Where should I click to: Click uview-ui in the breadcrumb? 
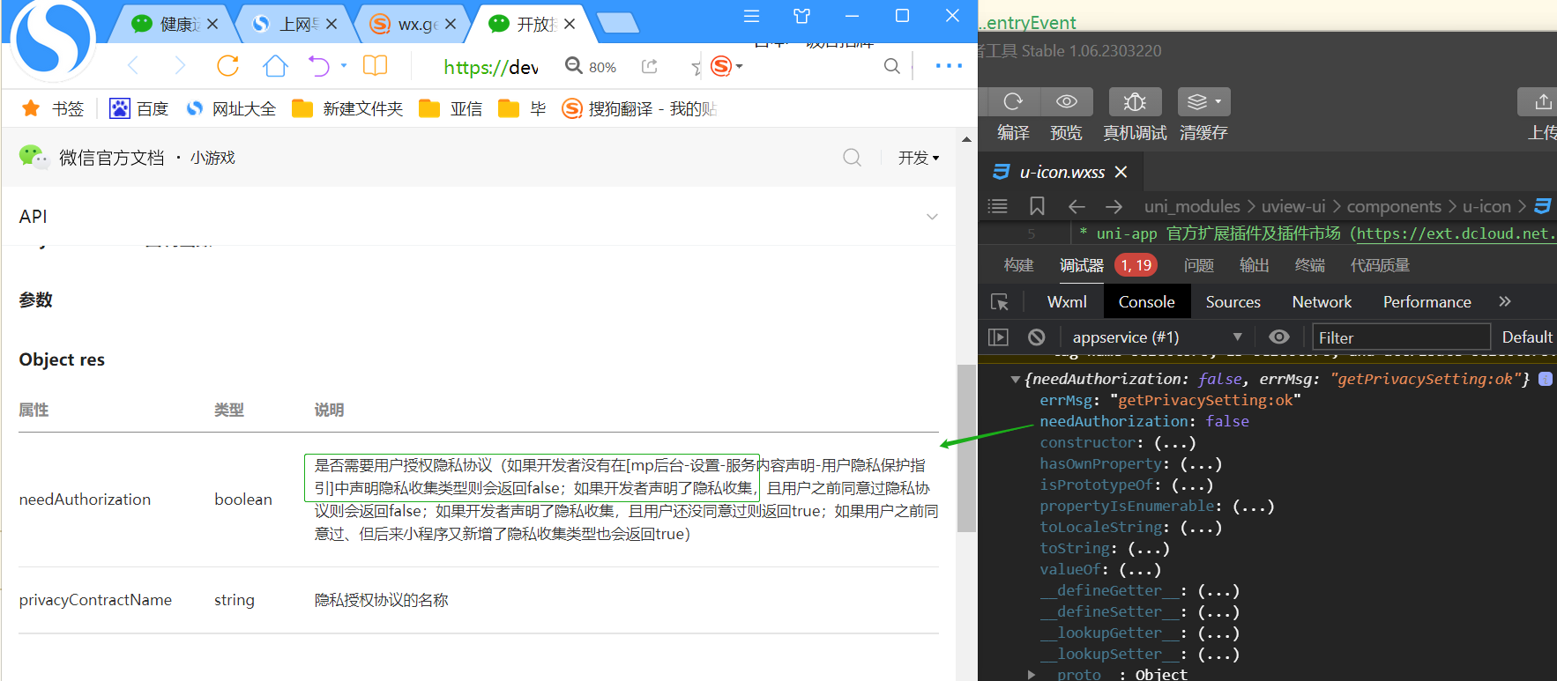click(1293, 206)
